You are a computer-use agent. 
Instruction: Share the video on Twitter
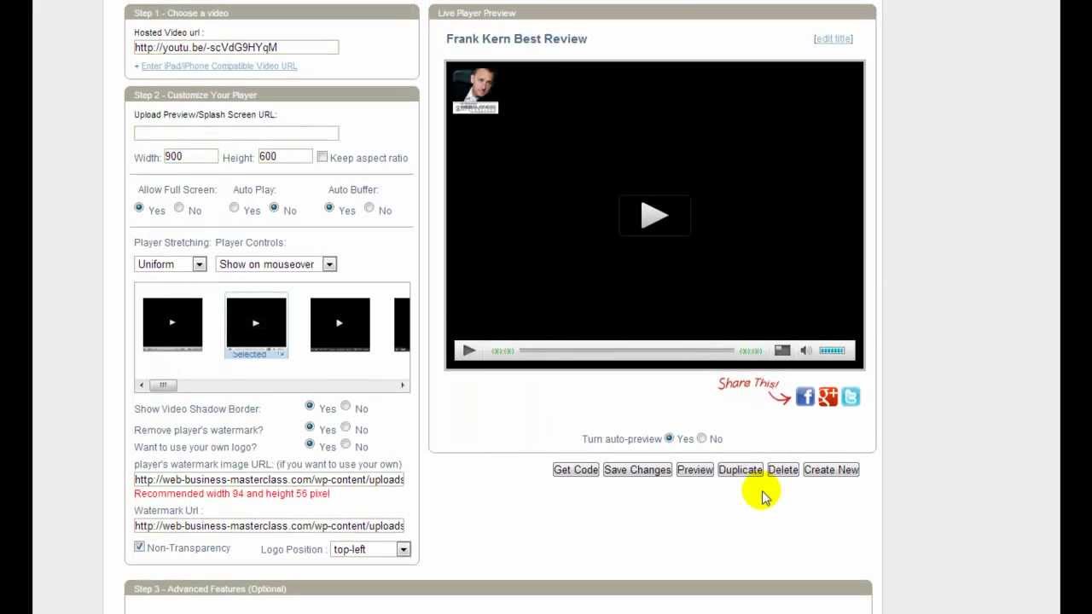click(851, 397)
